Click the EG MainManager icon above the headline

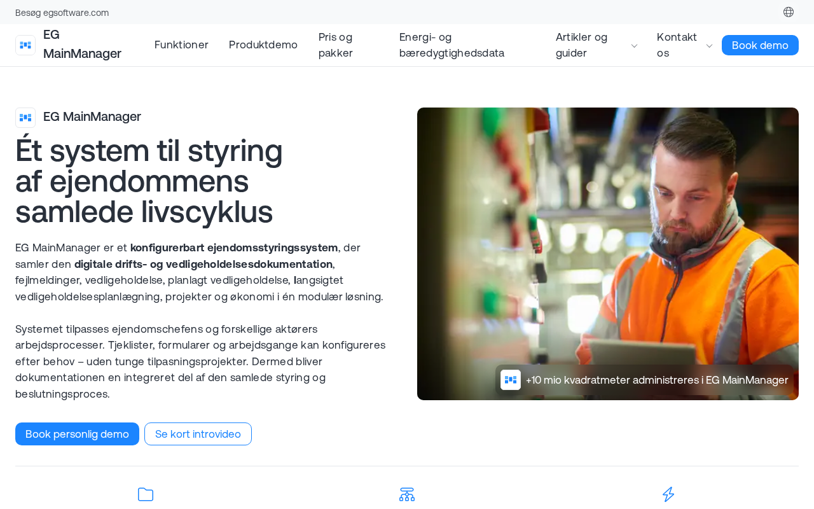tap(25, 118)
